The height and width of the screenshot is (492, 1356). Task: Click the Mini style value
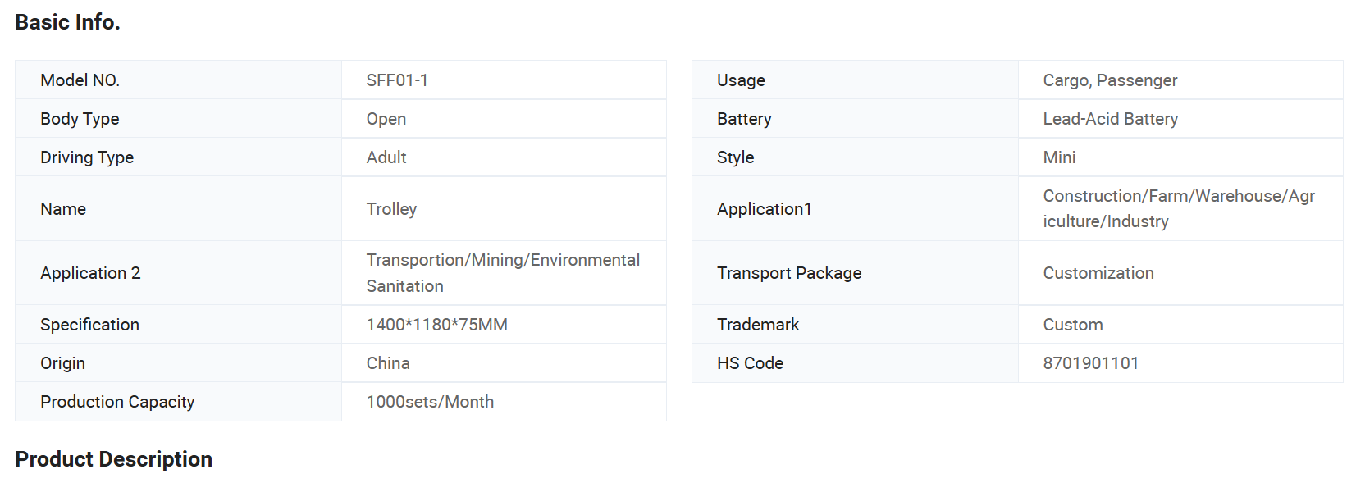[x=1059, y=157]
